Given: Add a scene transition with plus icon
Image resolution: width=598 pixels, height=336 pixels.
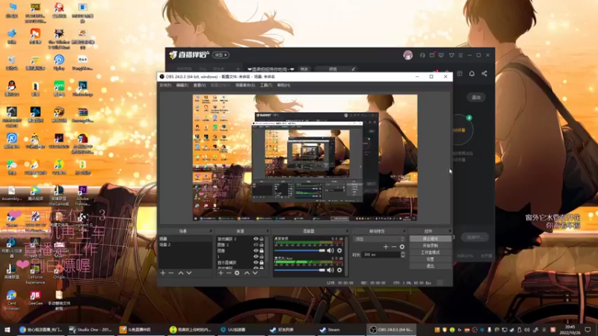Looking at the screenshot, I should click(x=386, y=247).
